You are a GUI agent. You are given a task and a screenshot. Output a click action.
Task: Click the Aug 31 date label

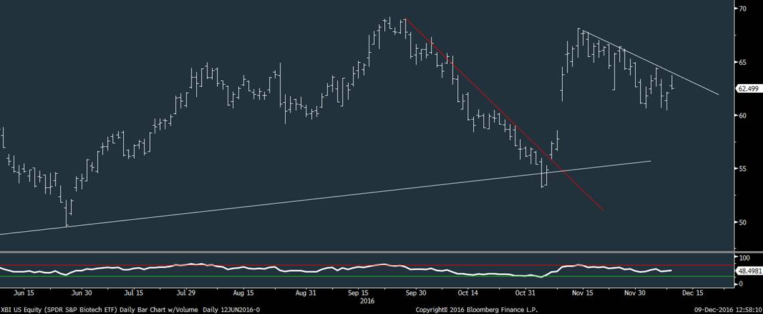307,293
